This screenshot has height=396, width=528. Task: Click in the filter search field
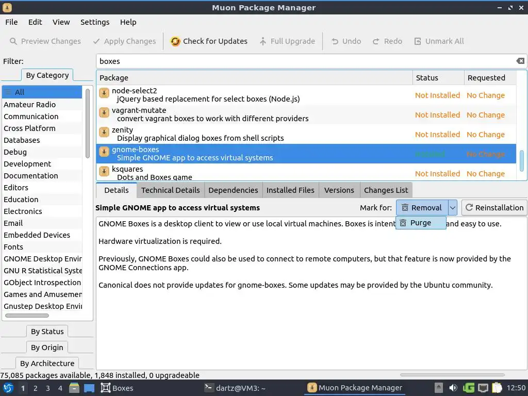coord(306,61)
